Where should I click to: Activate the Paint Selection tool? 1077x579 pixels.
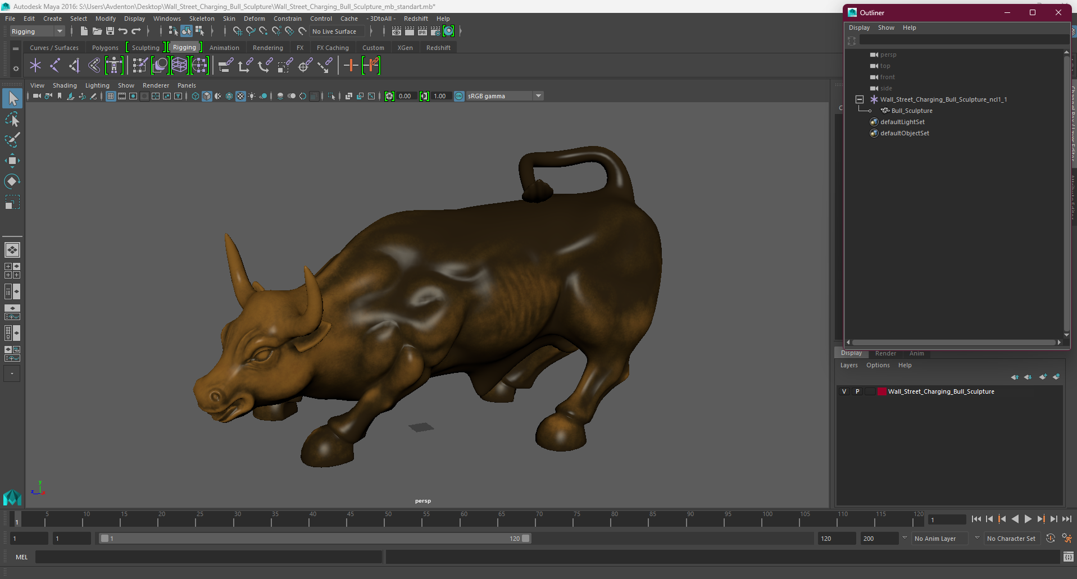tap(12, 140)
